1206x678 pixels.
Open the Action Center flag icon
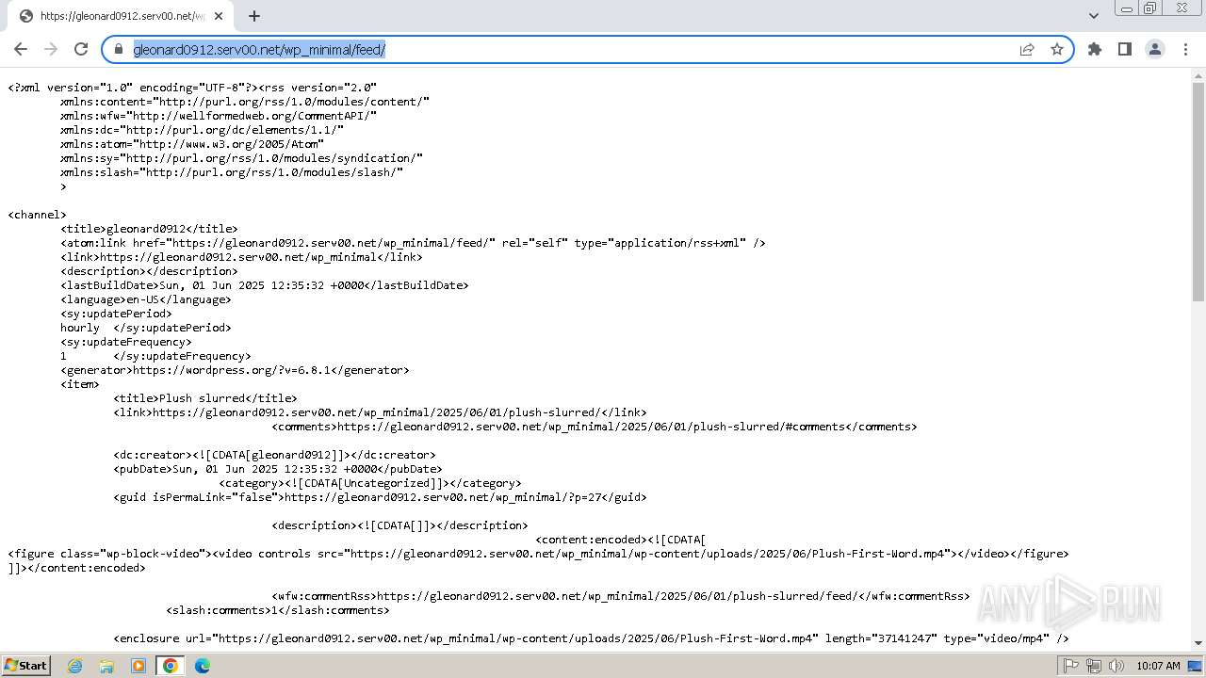click(x=1071, y=666)
